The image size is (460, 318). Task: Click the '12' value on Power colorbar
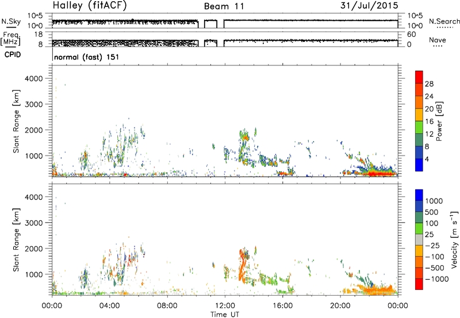(x=429, y=134)
